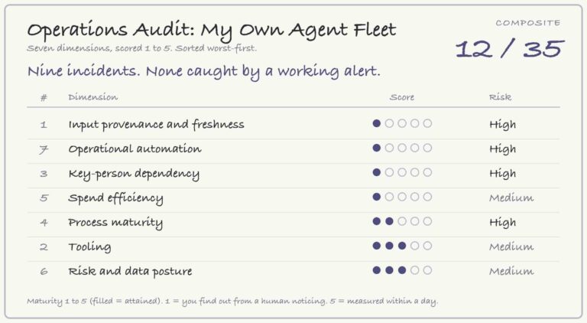Click the Dimension column header

point(92,97)
